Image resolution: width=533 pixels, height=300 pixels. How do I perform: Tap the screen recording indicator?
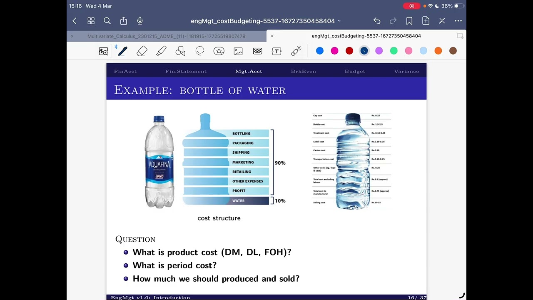(x=412, y=6)
